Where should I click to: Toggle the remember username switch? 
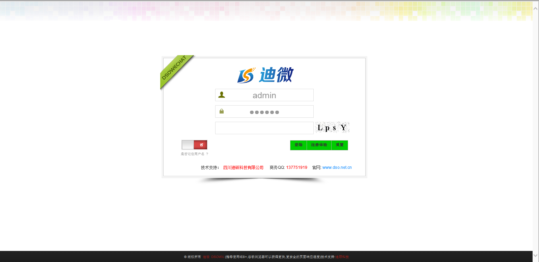tap(194, 145)
